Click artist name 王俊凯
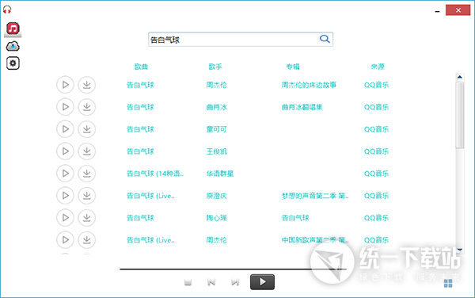Viewport: 475px width, 298px height. click(216, 151)
